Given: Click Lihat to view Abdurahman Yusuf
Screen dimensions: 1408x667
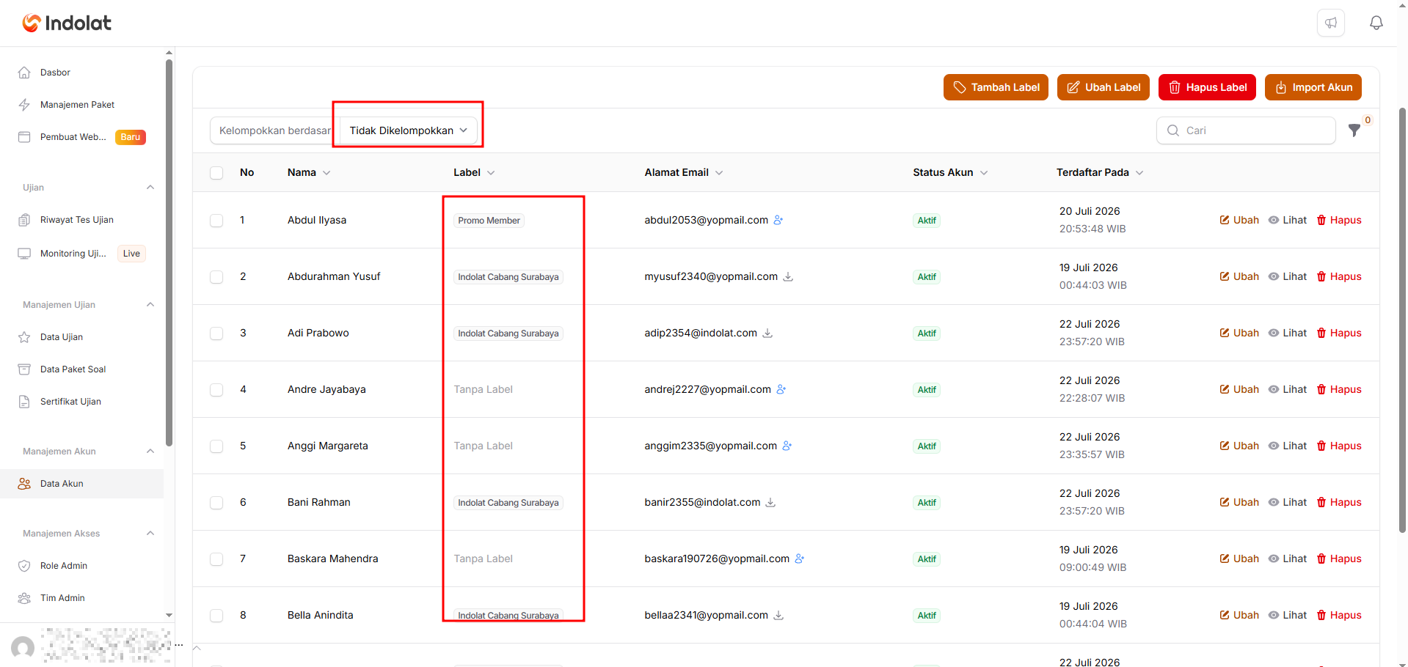Looking at the screenshot, I should click(x=1288, y=276).
